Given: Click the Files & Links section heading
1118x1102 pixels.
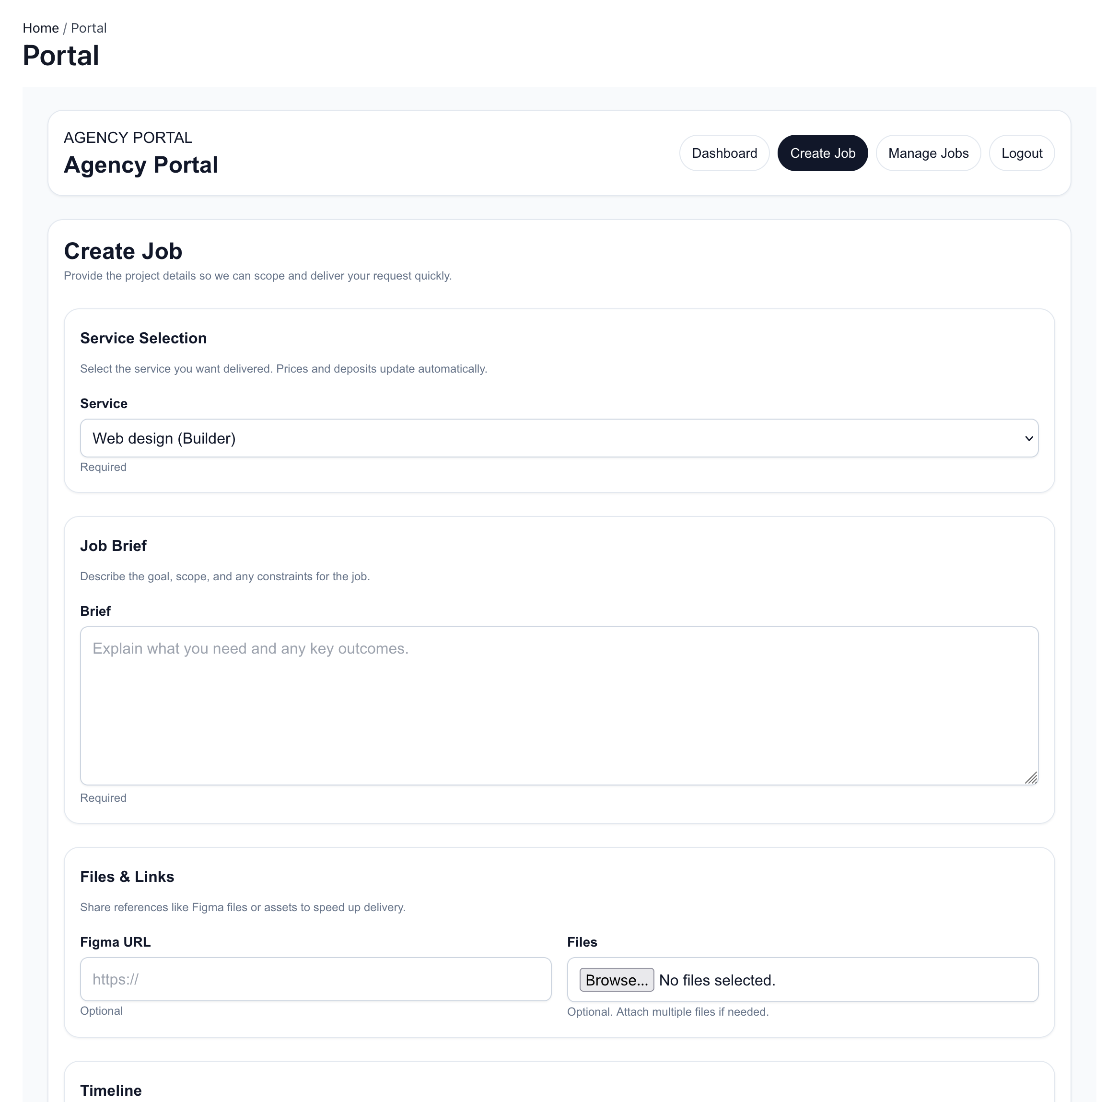Looking at the screenshot, I should pyautogui.click(x=127, y=876).
